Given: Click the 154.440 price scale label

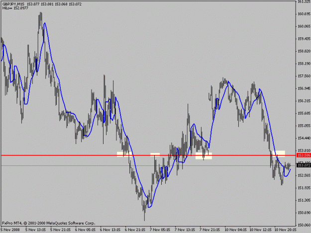Looking at the screenshot, I should coord(304,138).
